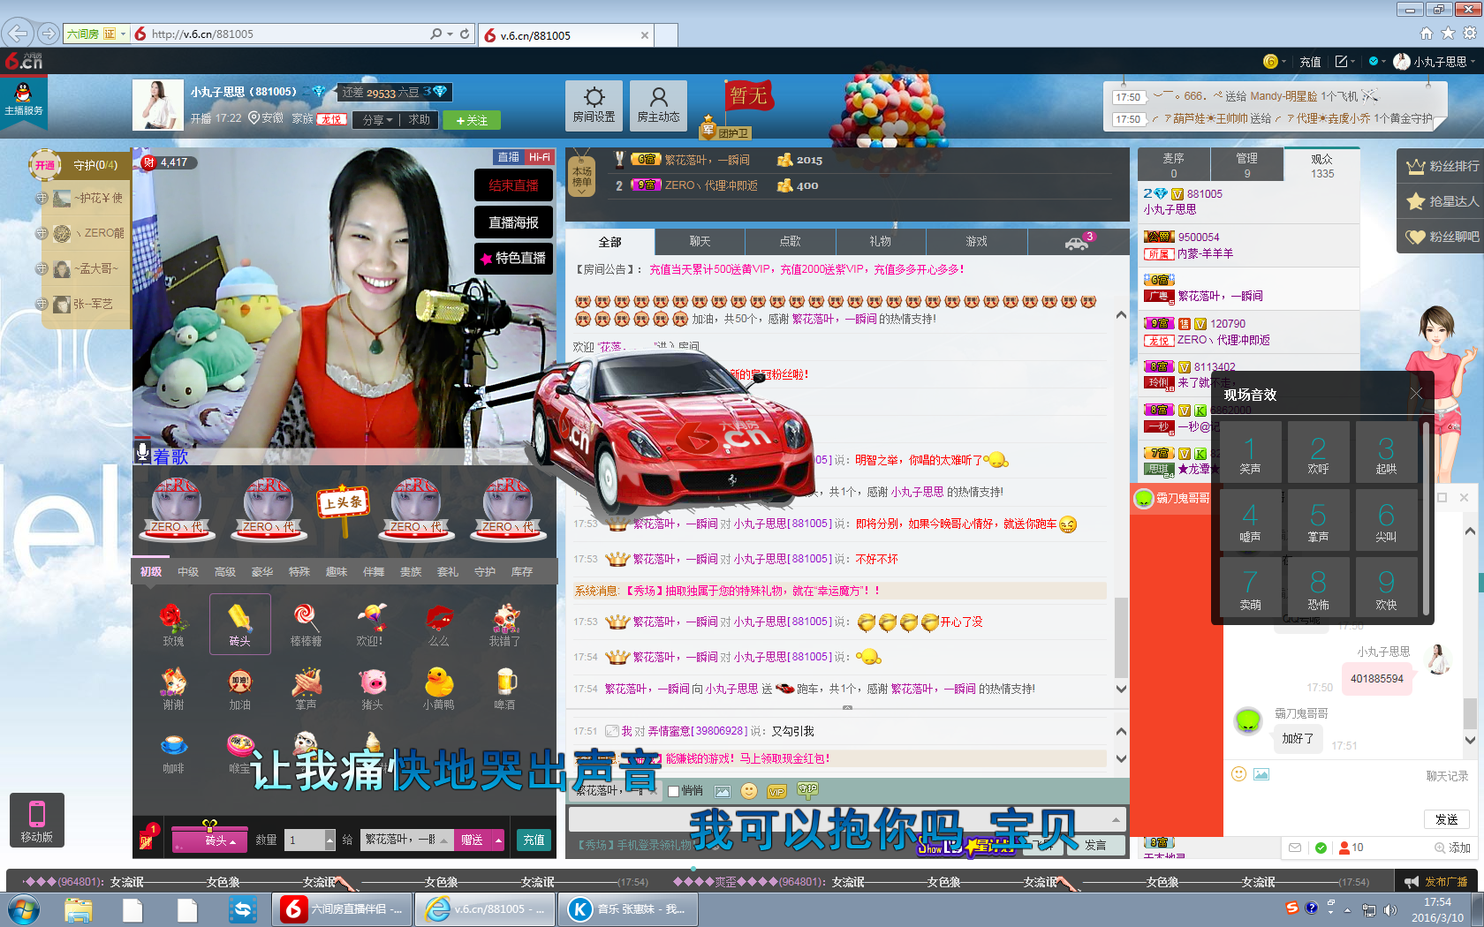Select the 棒棒糖 lollipop gift
This screenshot has width=1484, height=927.
(306, 625)
